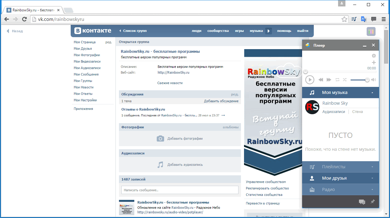This screenshot has height=218, width=390.
Task: Minimize the Плеер panel
Action: pos(364,45)
